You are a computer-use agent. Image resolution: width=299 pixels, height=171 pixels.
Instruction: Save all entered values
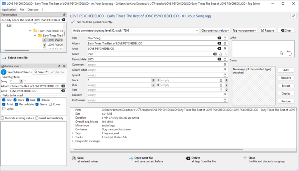[x=85, y=160]
